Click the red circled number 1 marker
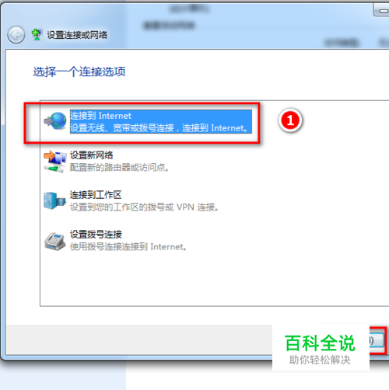 pos(290,120)
